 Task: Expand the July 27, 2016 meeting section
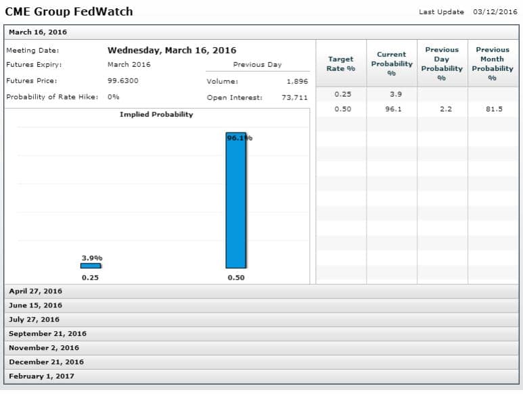pyautogui.click(x=34, y=320)
